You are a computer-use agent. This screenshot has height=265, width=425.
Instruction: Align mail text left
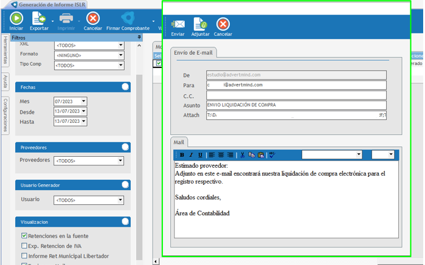pos(212,155)
